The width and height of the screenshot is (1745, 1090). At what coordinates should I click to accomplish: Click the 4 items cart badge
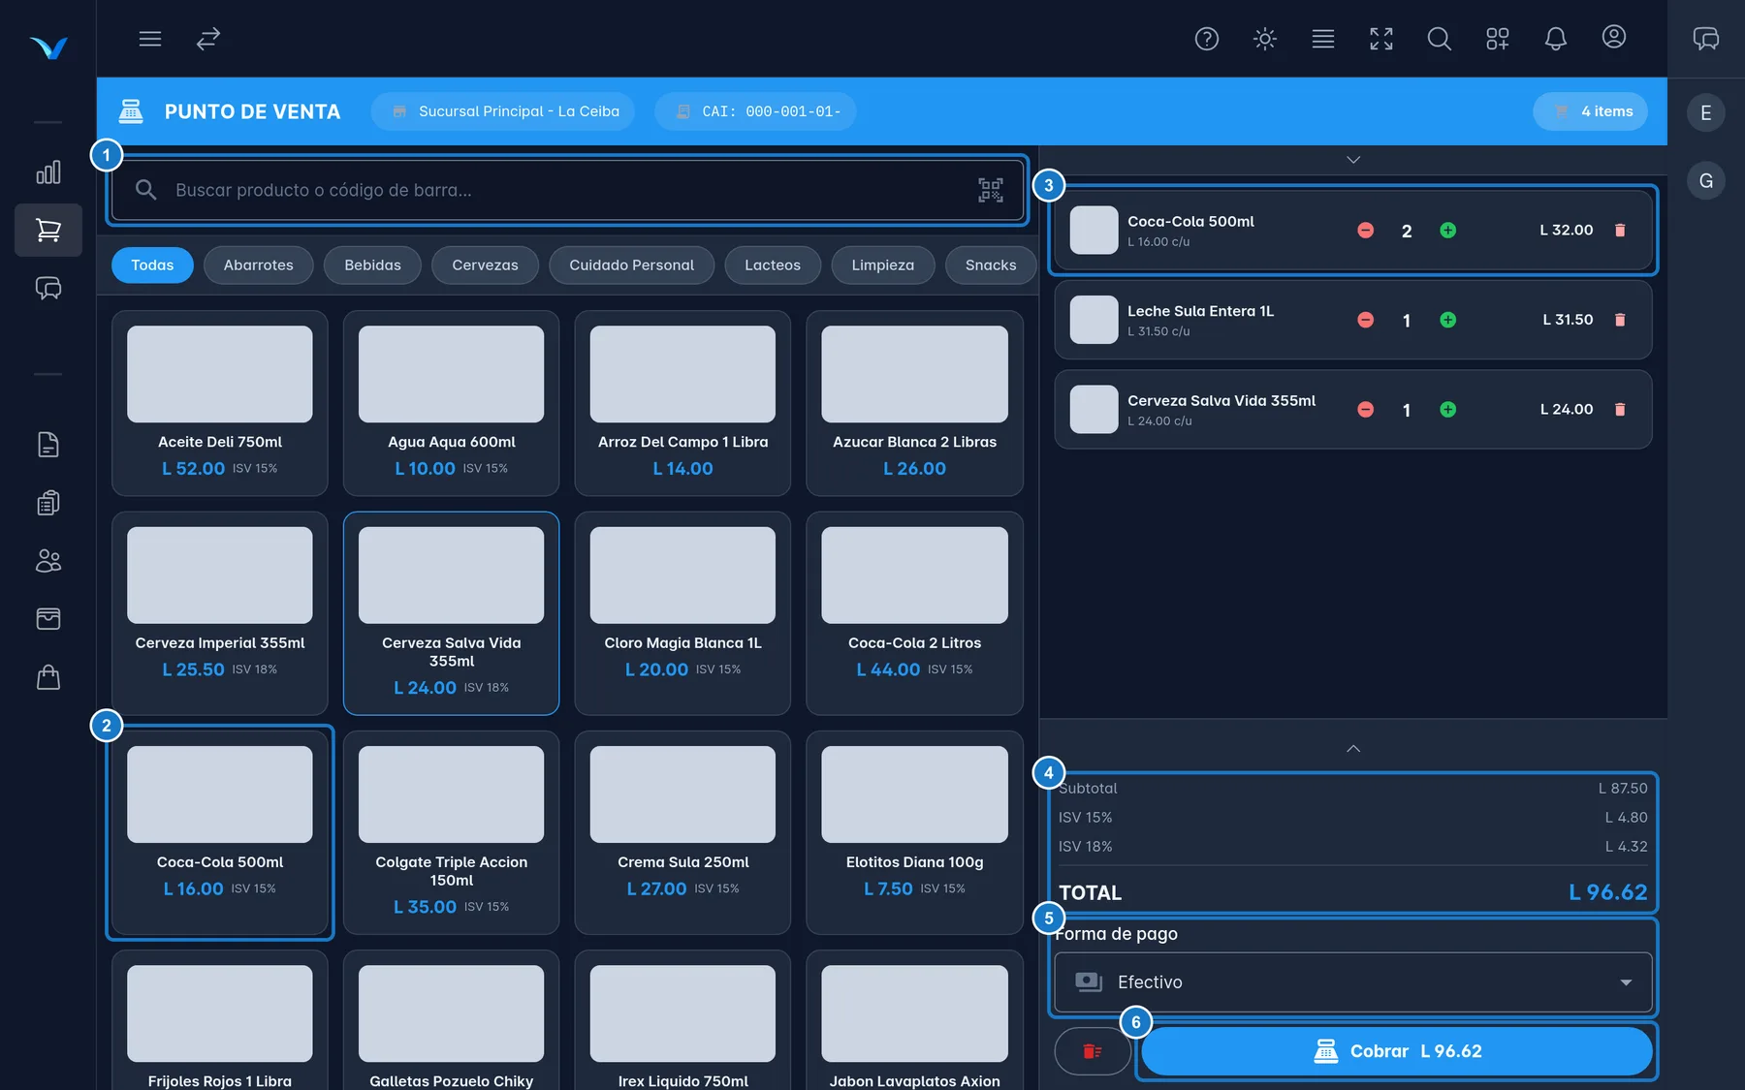(x=1591, y=111)
